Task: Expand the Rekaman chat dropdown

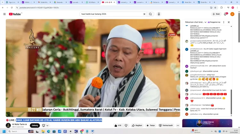Action: [196, 22]
